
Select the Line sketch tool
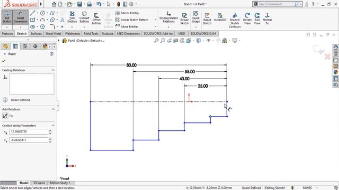click(32, 13)
